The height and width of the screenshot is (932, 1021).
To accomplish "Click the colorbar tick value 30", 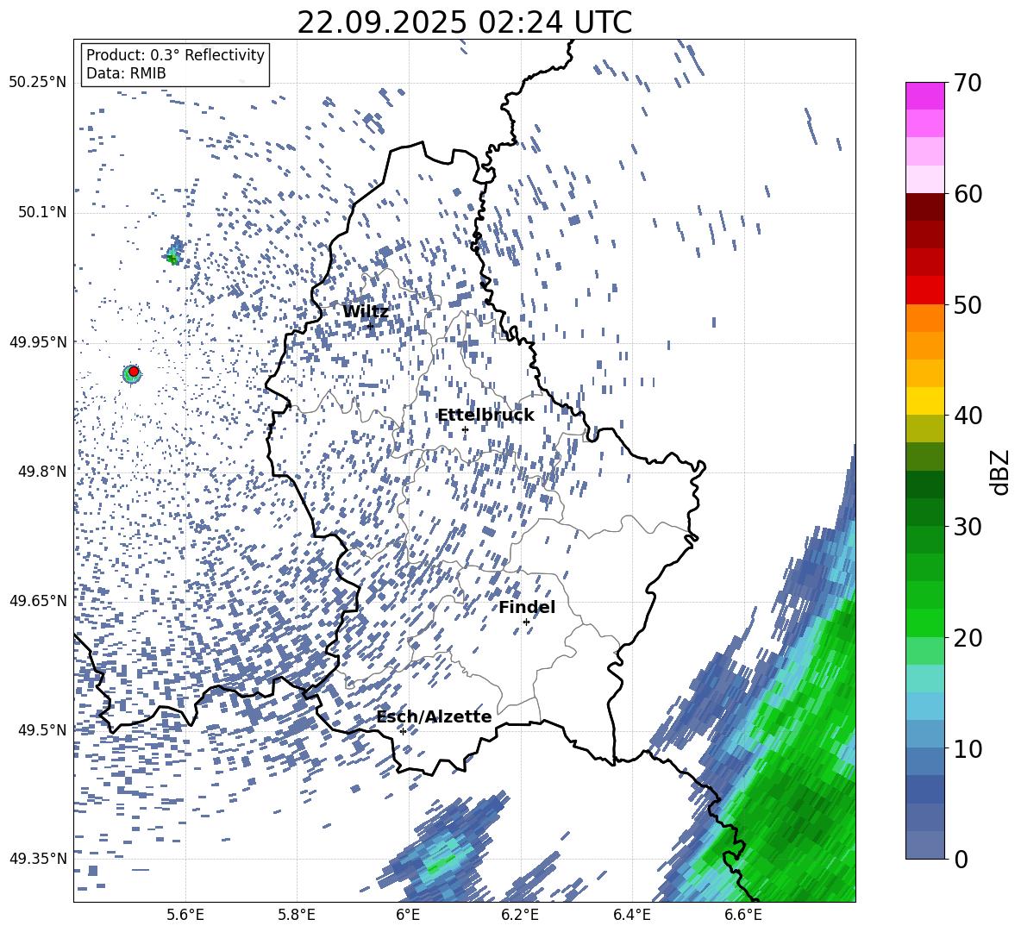I will coord(968,527).
